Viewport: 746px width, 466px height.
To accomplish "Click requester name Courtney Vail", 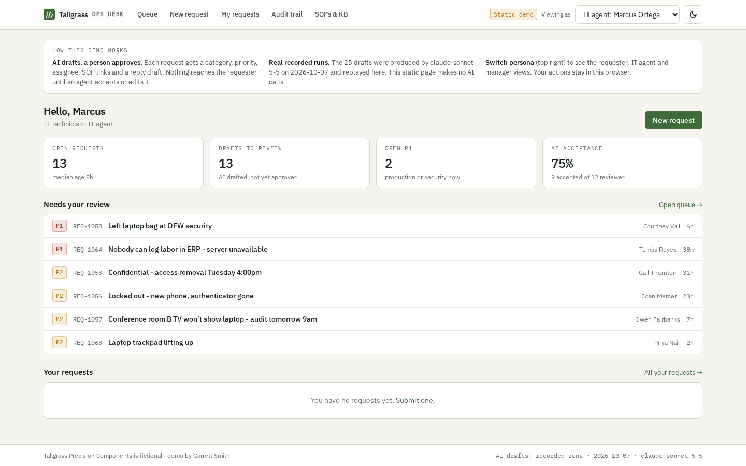I will pyautogui.click(x=662, y=226).
